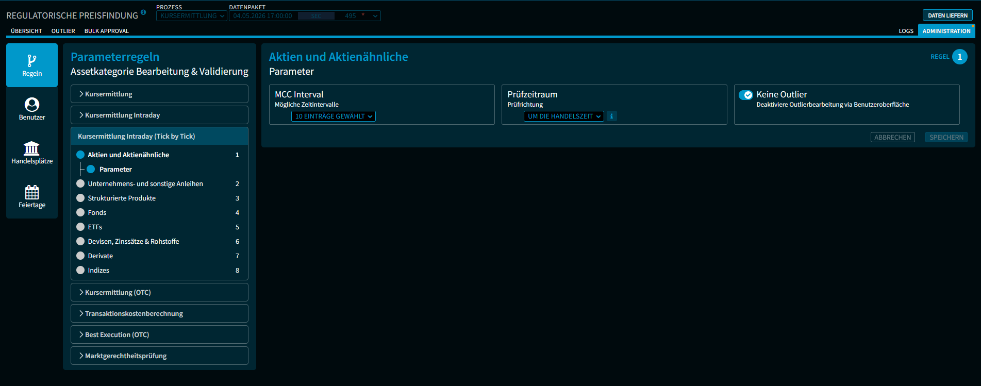Select Unternehmens- und sonstige Anleihen radio
This screenshot has height=386, width=981.
(80, 183)
